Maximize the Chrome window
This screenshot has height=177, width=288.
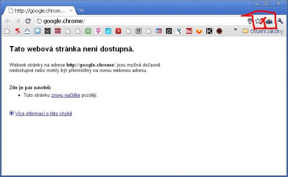pyautogui.click(x=267, y=3)
